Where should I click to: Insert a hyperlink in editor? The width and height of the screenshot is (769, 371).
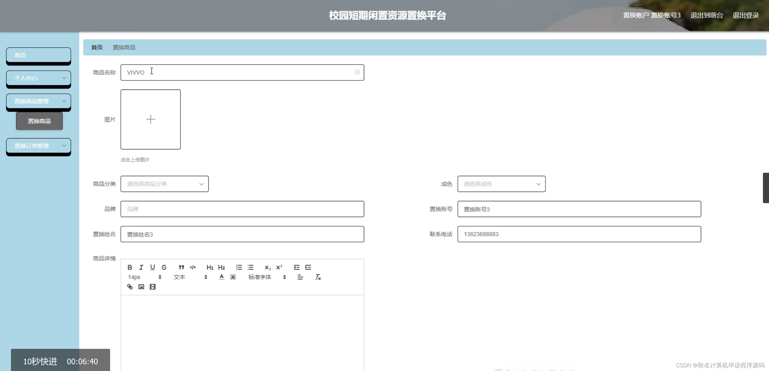coord(130,287)
